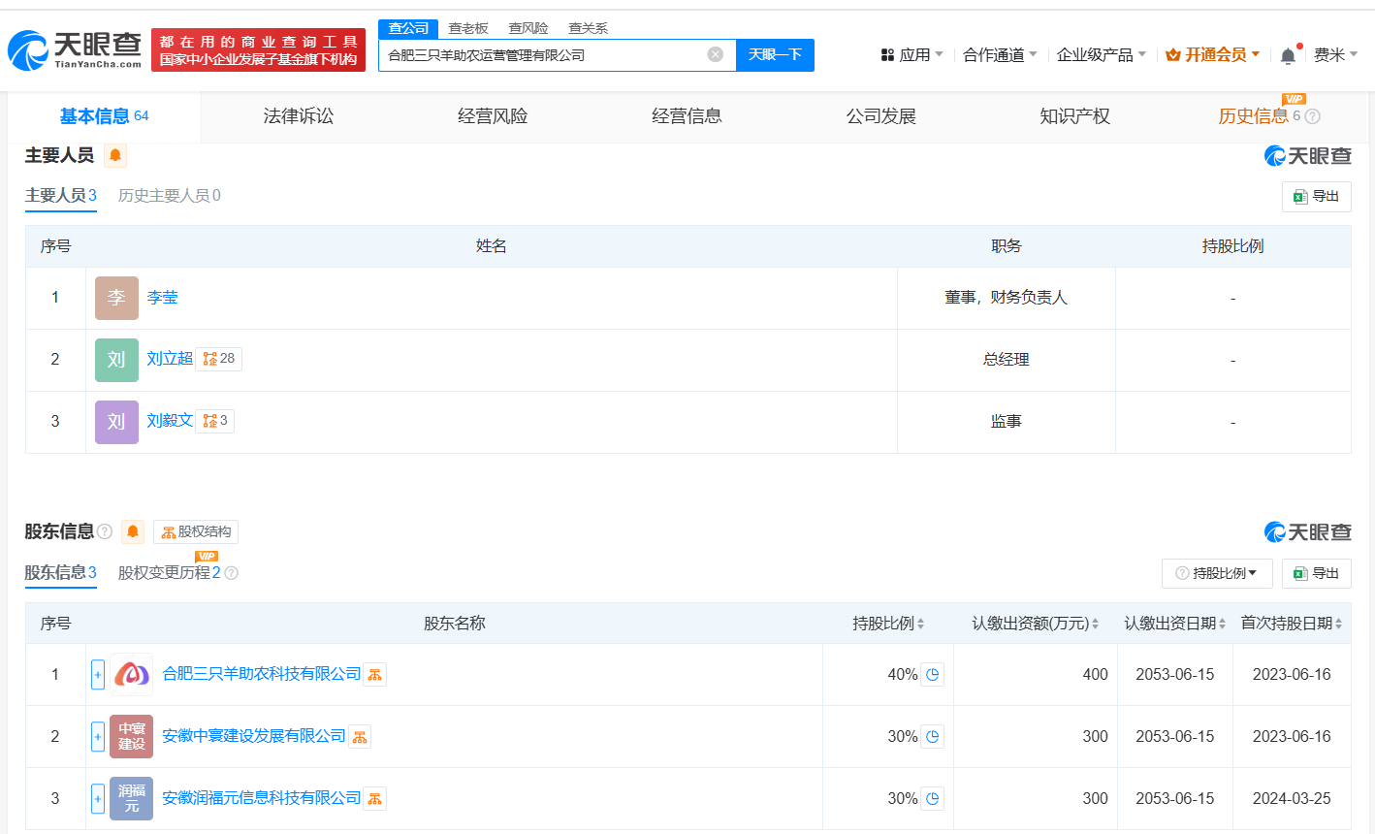Expand row for 安徽润福元信息科技有限公司
1375x834 pixels.
98,799
